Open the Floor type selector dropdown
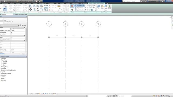Screen dimensions: 173x97 pyautogui.click(x=26, y=21)
